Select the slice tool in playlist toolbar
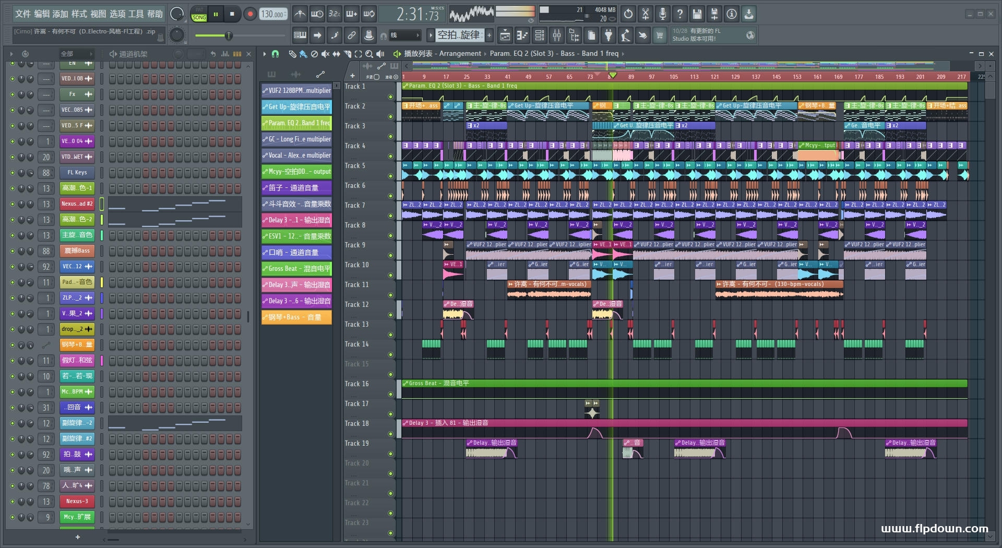The width and height of the screenshot is (1002, 548). (347, 54)
